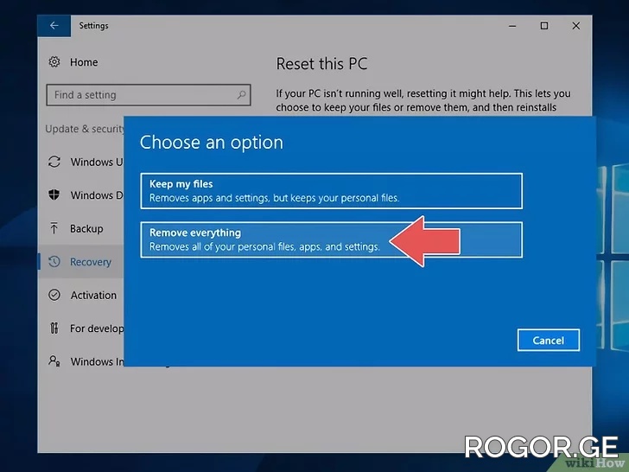
Task: Click the back arrow in Settings
Action: (x=54, y=26)
